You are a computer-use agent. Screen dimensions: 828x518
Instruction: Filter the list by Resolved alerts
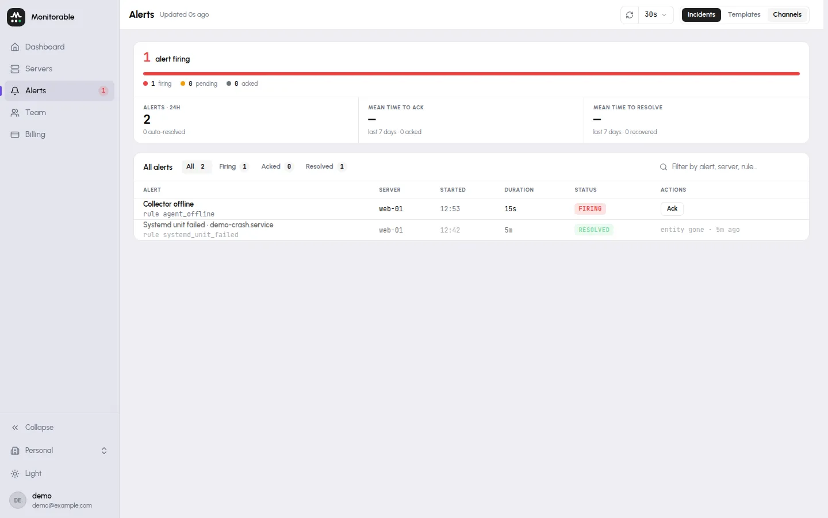click(325, 167)
